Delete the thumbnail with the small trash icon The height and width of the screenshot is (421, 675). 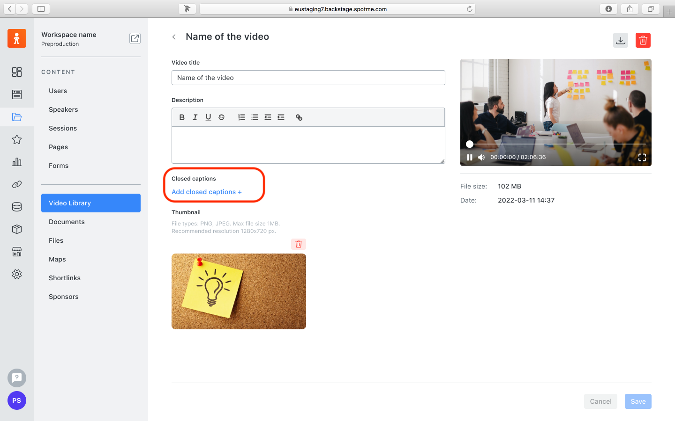click(x=299, y=244)
